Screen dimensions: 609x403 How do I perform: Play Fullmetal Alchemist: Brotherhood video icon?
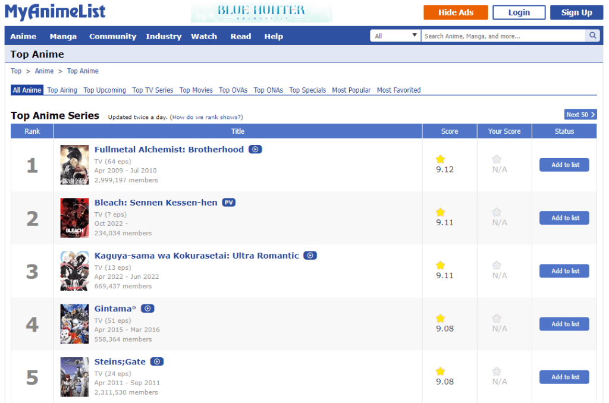(255, 150)
